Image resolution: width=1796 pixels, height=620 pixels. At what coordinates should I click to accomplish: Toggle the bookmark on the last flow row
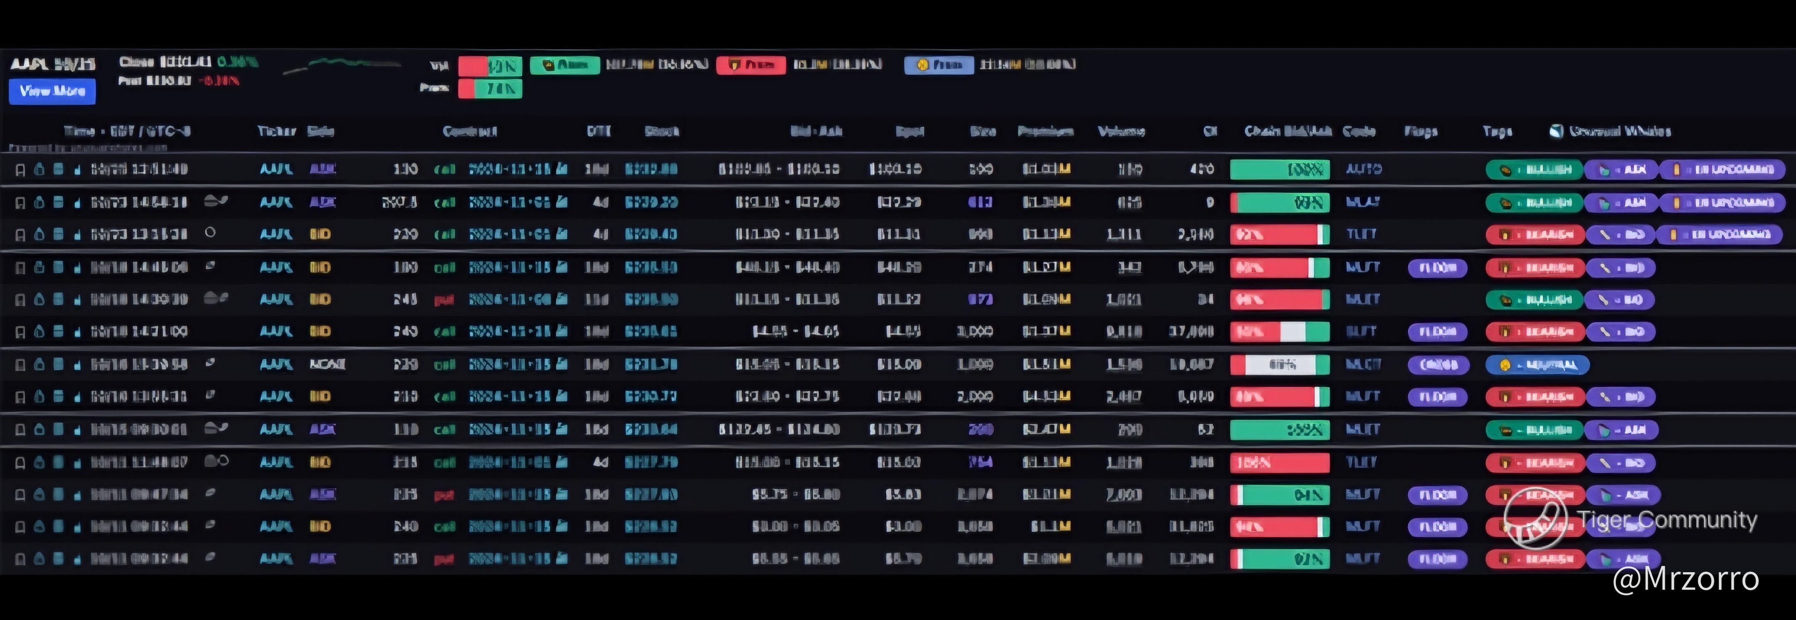(20, 558)
